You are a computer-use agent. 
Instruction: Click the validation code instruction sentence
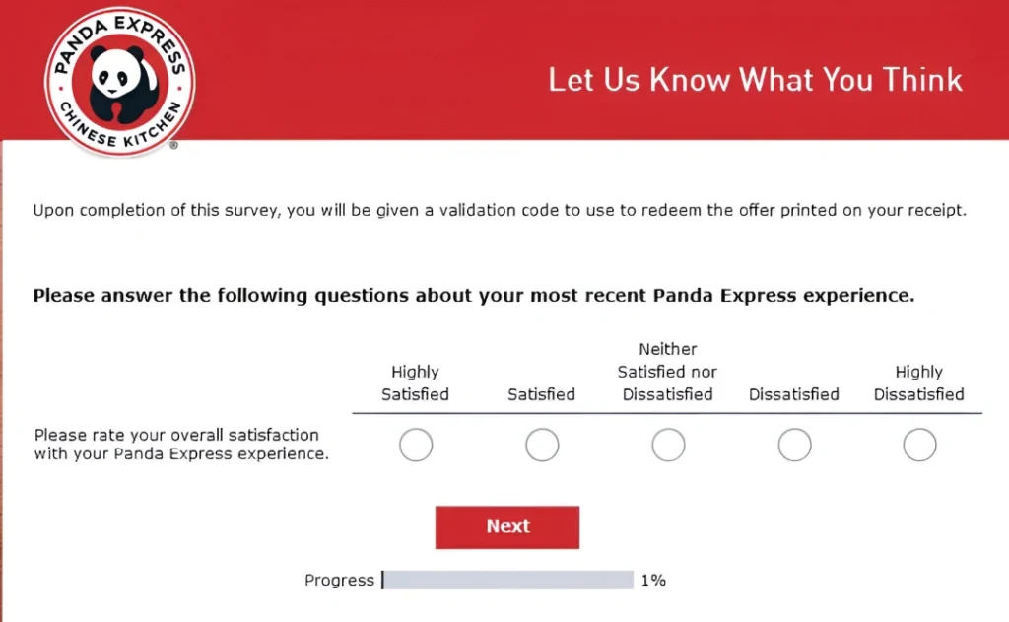[x=500, y=210]
